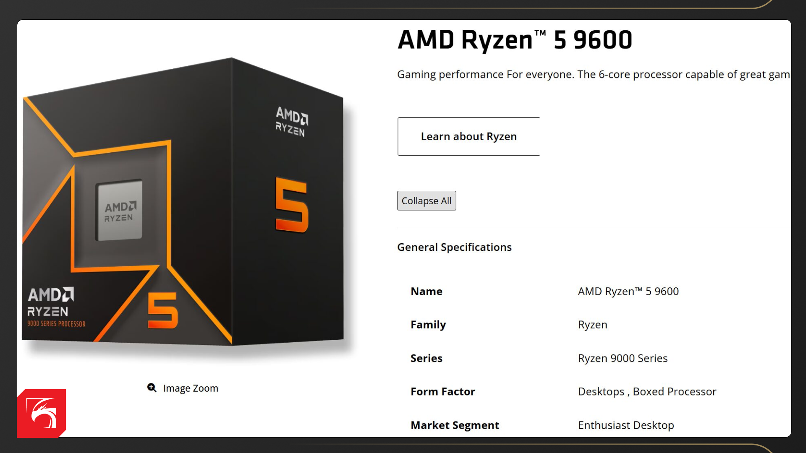The width and height of the screenshot is (806, 453).
Task: Click the Enthusiast Desktop value
Action: click(x=626, y=425)
